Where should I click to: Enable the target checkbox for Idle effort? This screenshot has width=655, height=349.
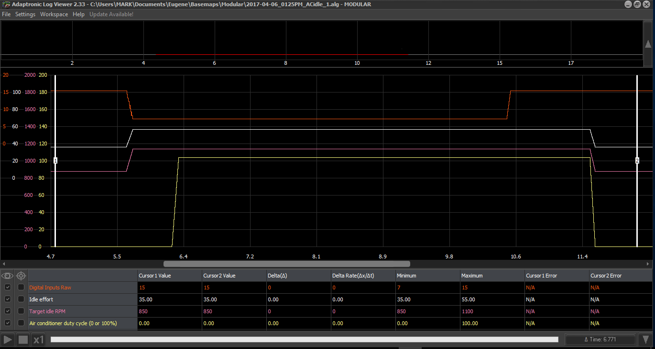21,299
